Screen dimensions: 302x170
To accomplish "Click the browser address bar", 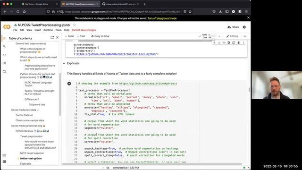I will 123,11.
